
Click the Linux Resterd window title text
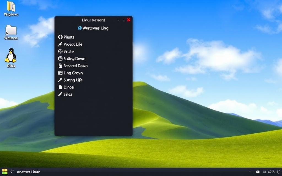[94, 20]
